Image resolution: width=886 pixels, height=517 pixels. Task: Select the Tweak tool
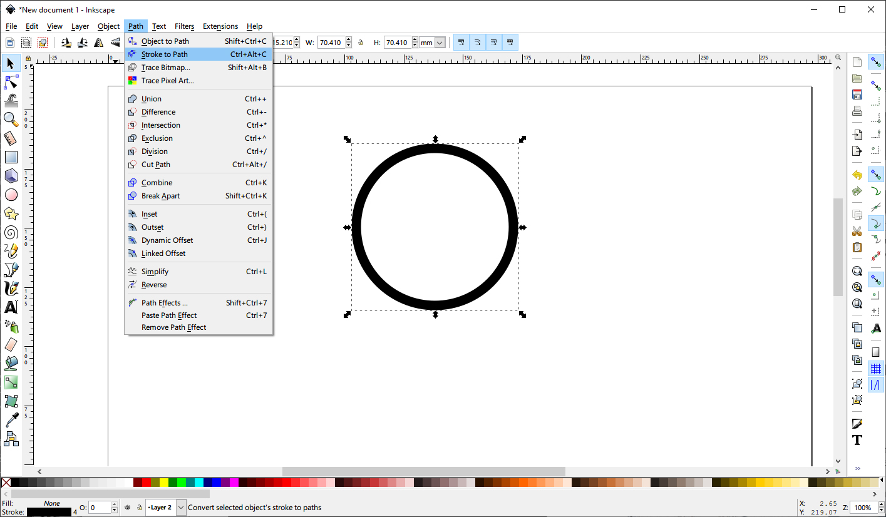[x=11, y=101]
